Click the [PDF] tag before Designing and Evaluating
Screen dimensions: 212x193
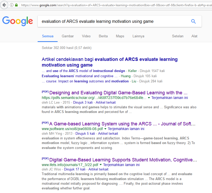click(45, 92)
